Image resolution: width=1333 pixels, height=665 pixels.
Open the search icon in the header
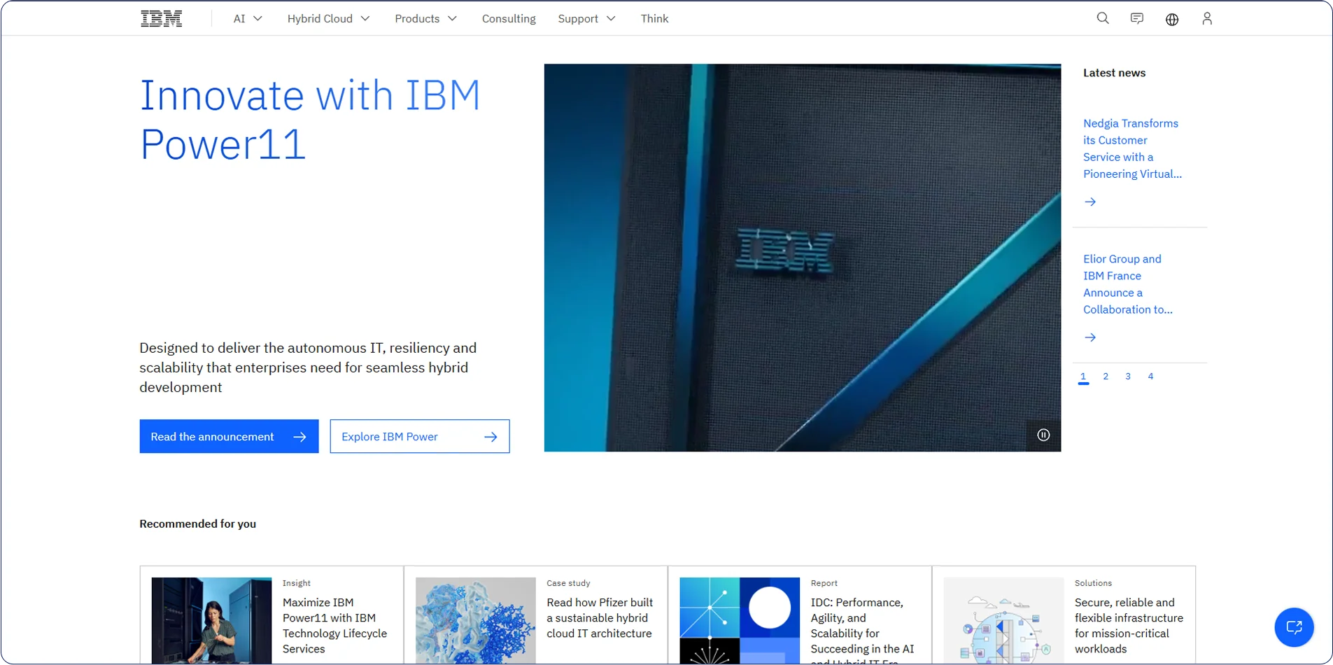[1102, 18]
